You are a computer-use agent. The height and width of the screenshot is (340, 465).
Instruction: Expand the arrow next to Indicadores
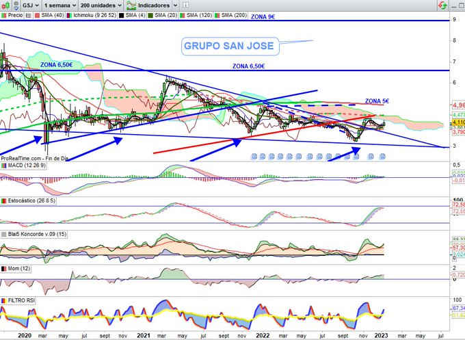[x=176, y=5]
